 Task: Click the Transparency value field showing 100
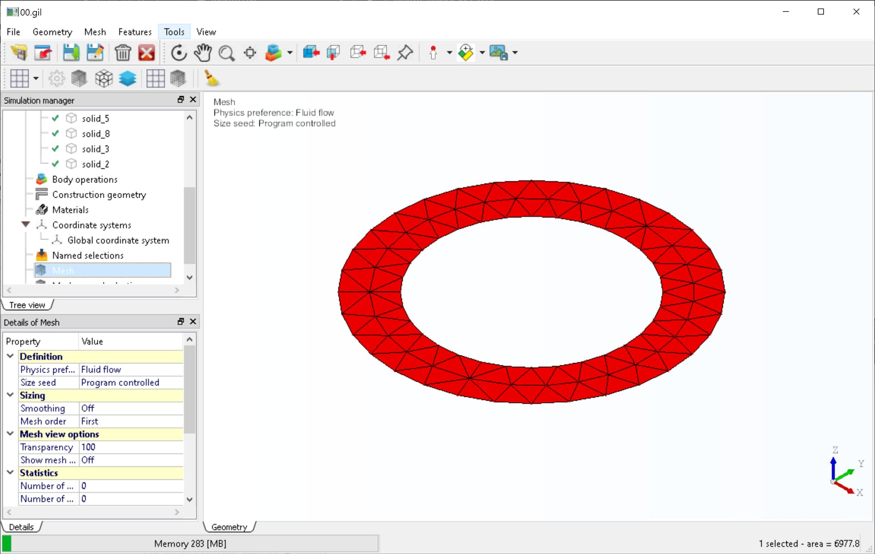131,447
